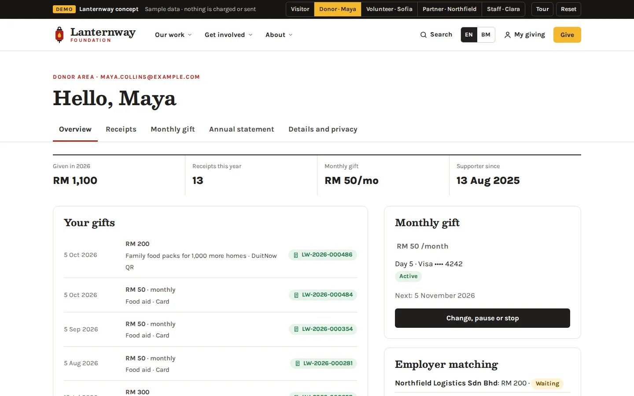This screenshot has width=634, height=396.
Task: Open the My giving link
Action: (x=525, y=35)
